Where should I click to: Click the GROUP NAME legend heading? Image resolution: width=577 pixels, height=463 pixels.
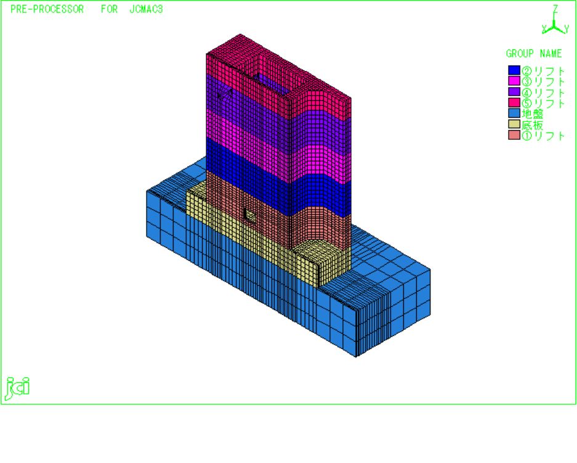point(533,54)
